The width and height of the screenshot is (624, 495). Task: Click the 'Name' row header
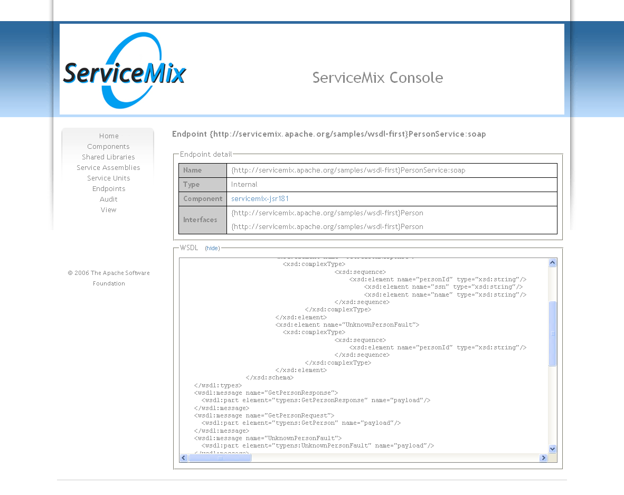tap(203, 170)
